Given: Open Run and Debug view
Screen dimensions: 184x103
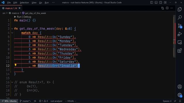Looking at the screenshot, I should [x=179, y=34].
